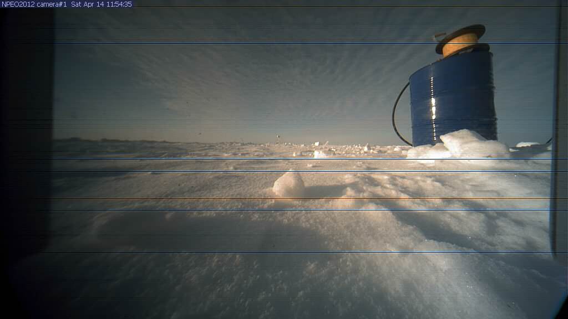Click the Sat Apr 14 11:54:35 timestamp

pyautogui.click(x=102, y=4)
